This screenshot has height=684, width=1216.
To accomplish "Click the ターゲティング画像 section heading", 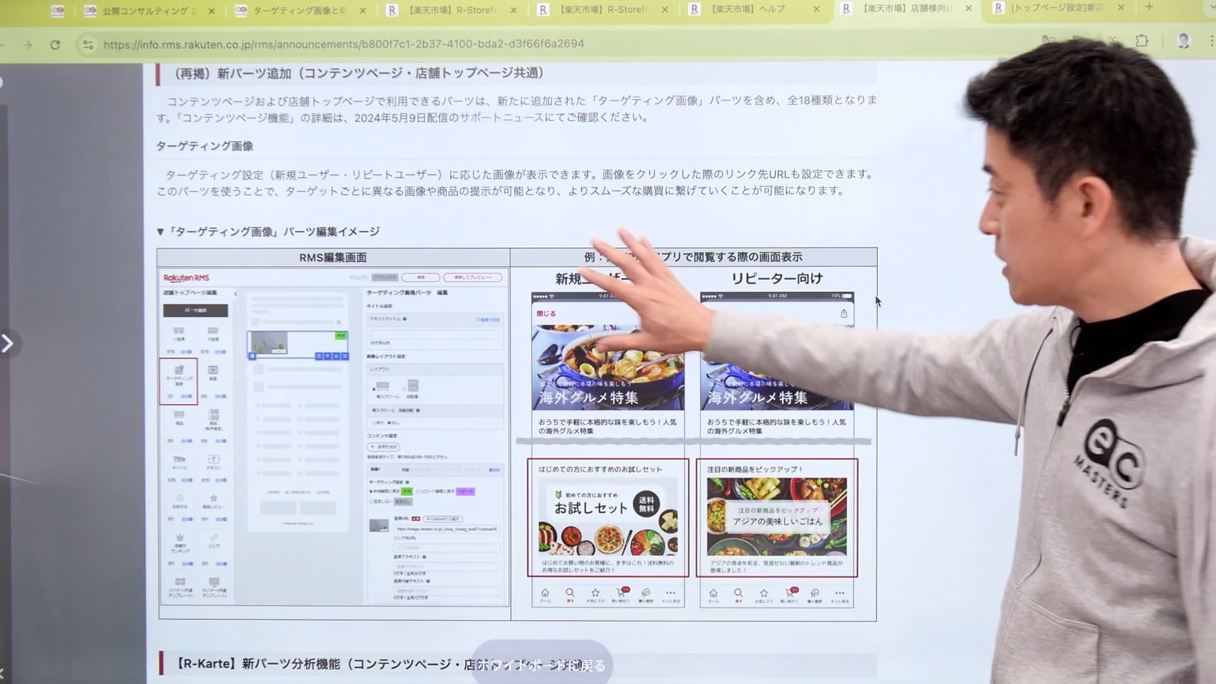I will coord(205,146).
